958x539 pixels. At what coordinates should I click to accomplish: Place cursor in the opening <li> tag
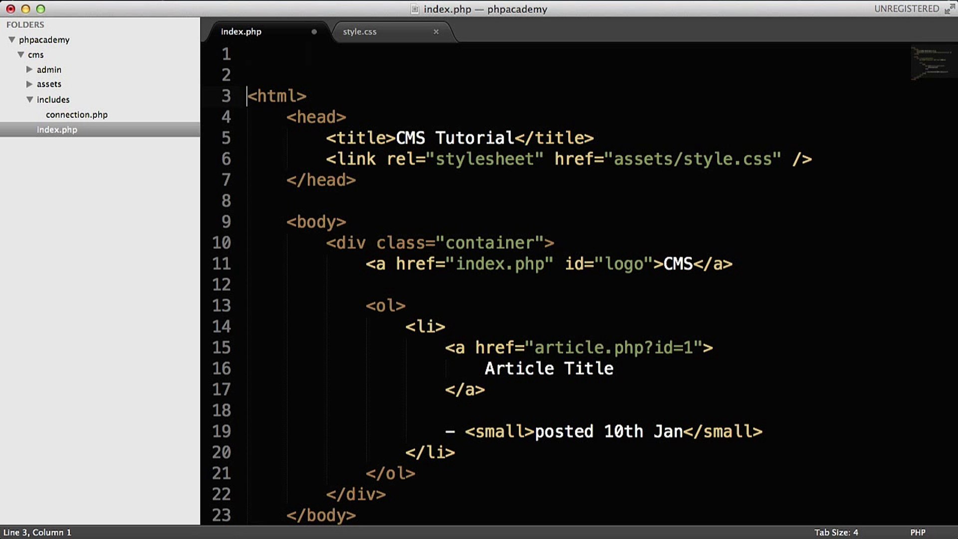pos(425,326)
